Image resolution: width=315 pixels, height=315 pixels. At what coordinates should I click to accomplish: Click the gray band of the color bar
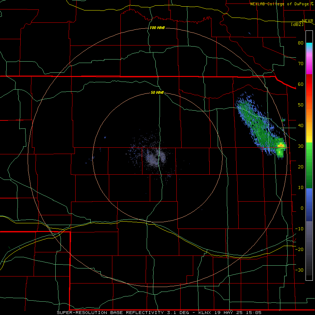(x=309, y=248)
